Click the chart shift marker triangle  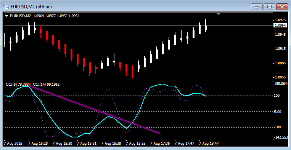coord(219,14)
